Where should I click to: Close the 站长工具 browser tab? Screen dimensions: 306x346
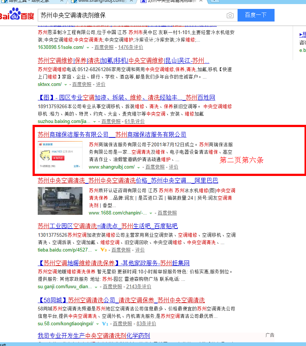pyautogui.click(x=62, y=1)
